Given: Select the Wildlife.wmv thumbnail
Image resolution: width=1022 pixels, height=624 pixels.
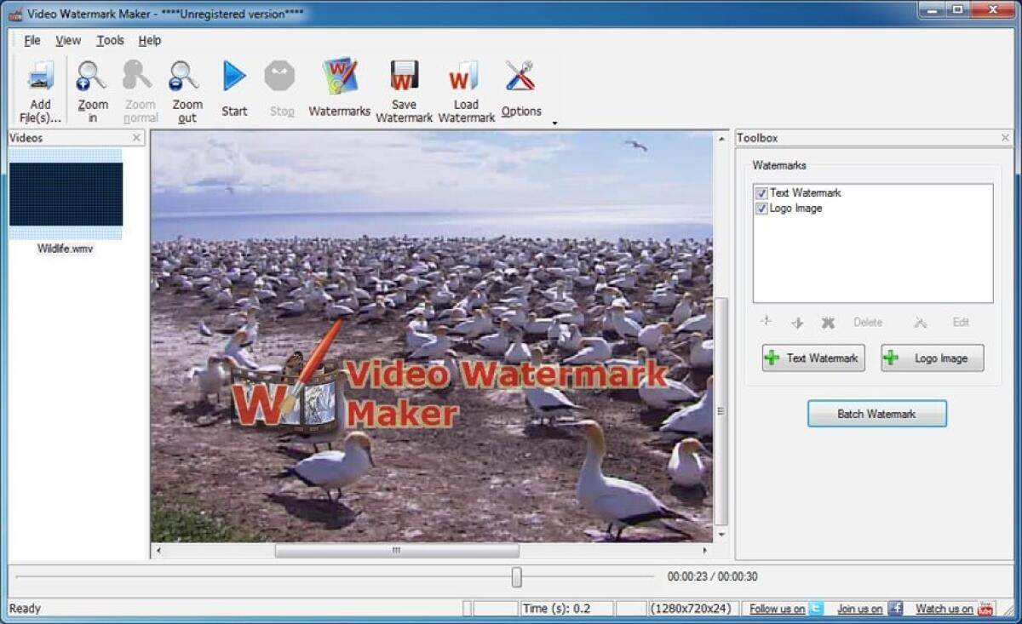Looking at the screenshot, I should [66, 194].
